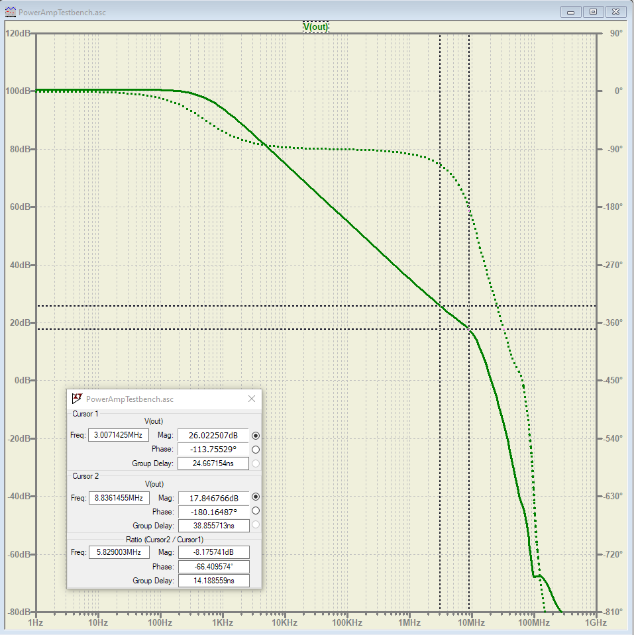Click Ratio Freq field 5.829003MHz
The image size is (634, 635).
pyautogui.click(x=119, y=552)
